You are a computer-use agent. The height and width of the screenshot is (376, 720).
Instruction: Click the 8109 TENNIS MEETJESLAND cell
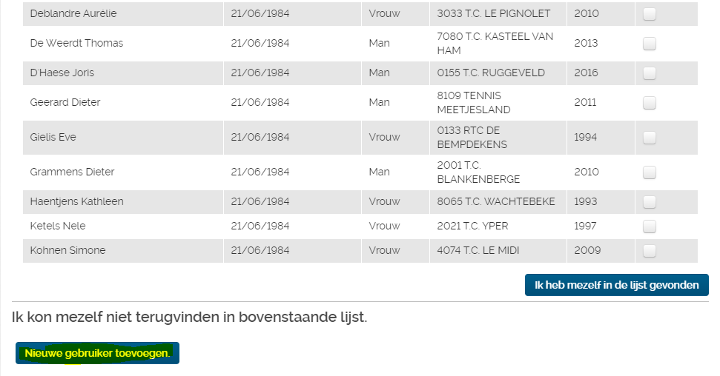click(498, 103)
